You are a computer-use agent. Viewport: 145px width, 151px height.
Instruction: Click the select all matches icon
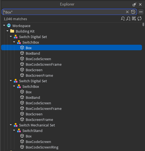click(134, 18)
